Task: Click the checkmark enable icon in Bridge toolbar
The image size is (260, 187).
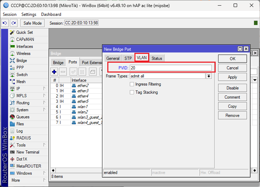Action: click(73, 72)
